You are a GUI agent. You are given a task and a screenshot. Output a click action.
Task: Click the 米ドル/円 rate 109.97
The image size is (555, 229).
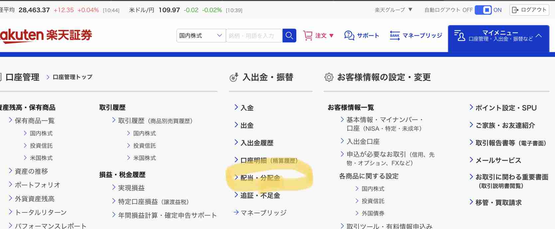(x=169, y=10)
